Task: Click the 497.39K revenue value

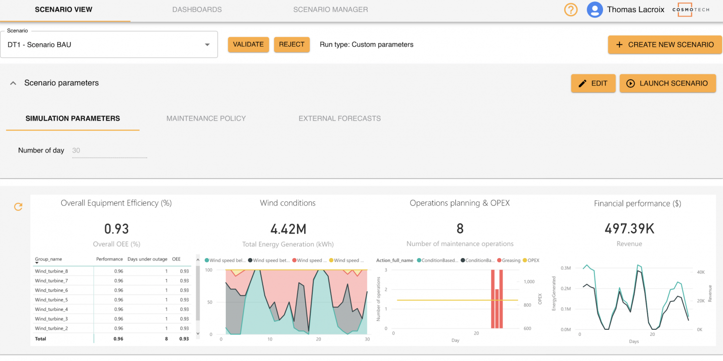Action: (x=629, y=229)
